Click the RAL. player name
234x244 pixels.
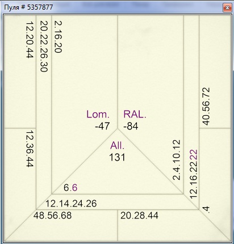[135, 114]
